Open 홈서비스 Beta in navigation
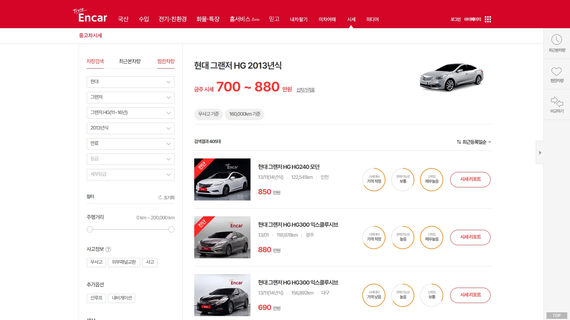 (245, 19)
